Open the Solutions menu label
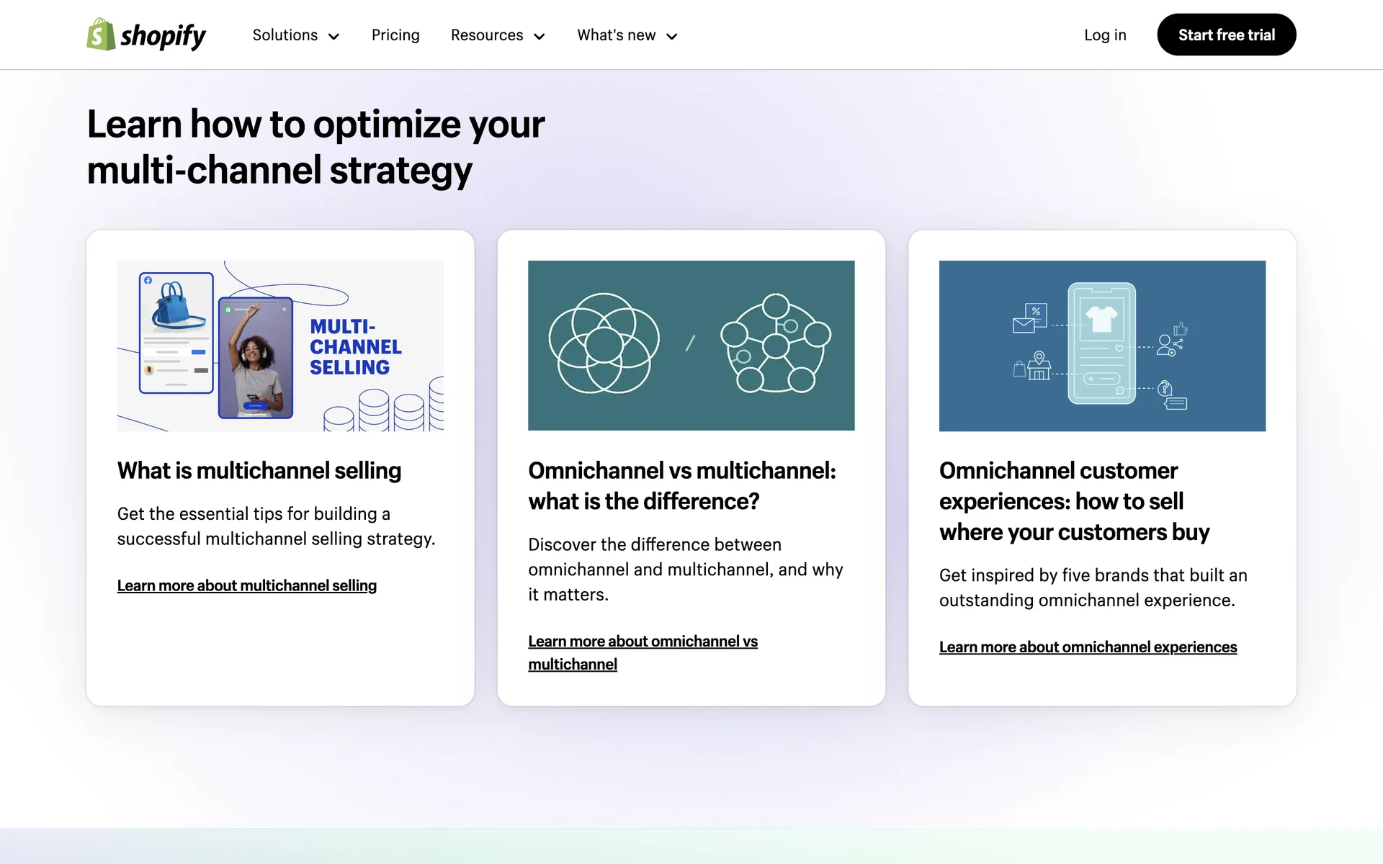Image resolution: width=1383 pixels, height=864 pixels. pyautogui.click(x=285, y=35)
